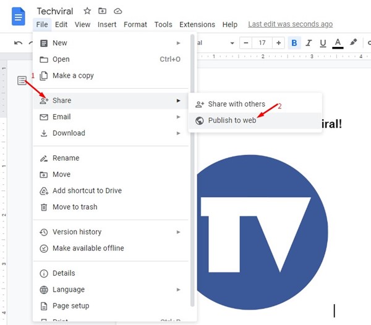Click the undo arrow in toolbar
The width and height of the screenshot is (371, 325).
(18, 43)
